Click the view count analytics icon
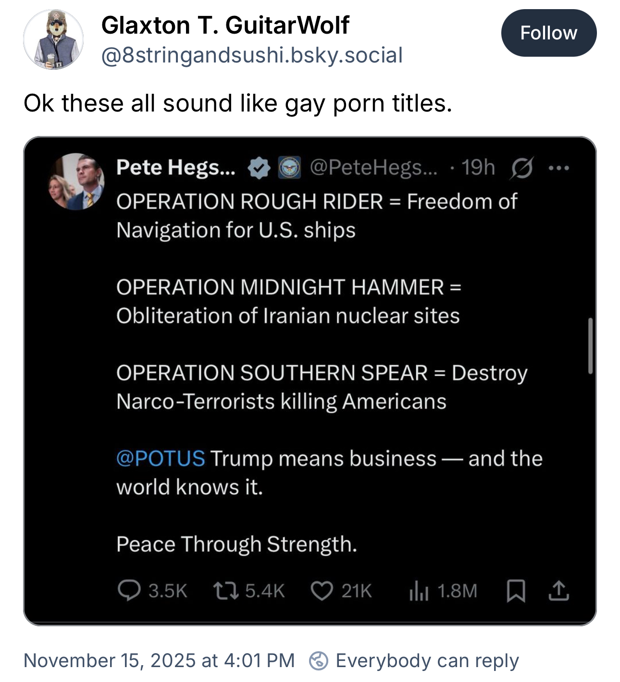The height and width of the screenshot is (682, 620). 418,591
